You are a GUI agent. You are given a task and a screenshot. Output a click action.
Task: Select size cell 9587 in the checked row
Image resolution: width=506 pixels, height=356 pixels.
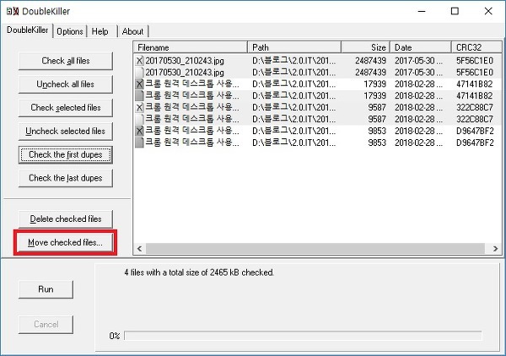tap(377, 107)
